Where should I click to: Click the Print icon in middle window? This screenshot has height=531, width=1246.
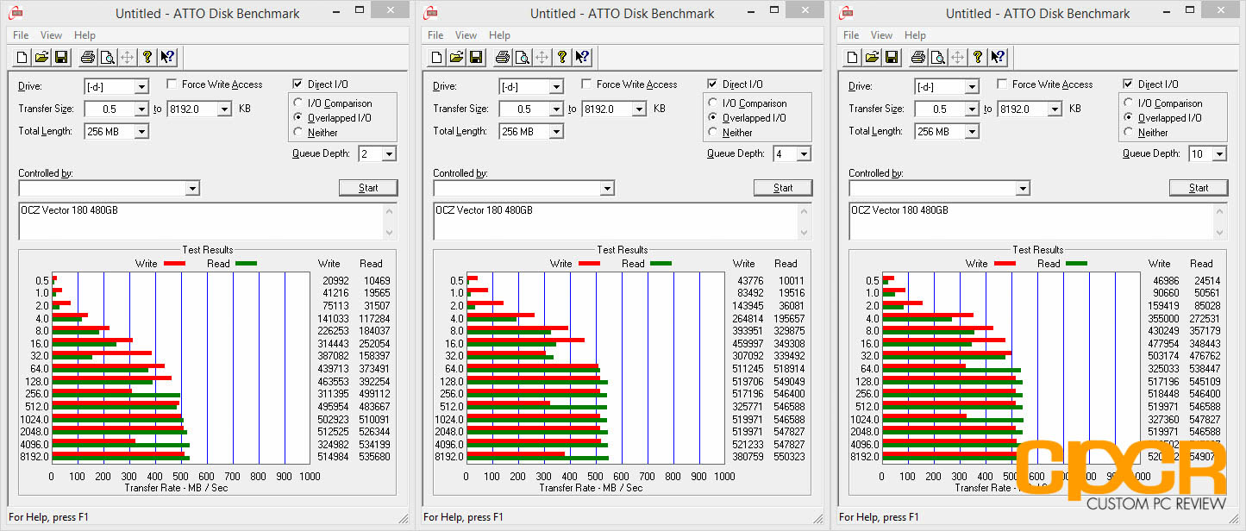click(503, 58)
